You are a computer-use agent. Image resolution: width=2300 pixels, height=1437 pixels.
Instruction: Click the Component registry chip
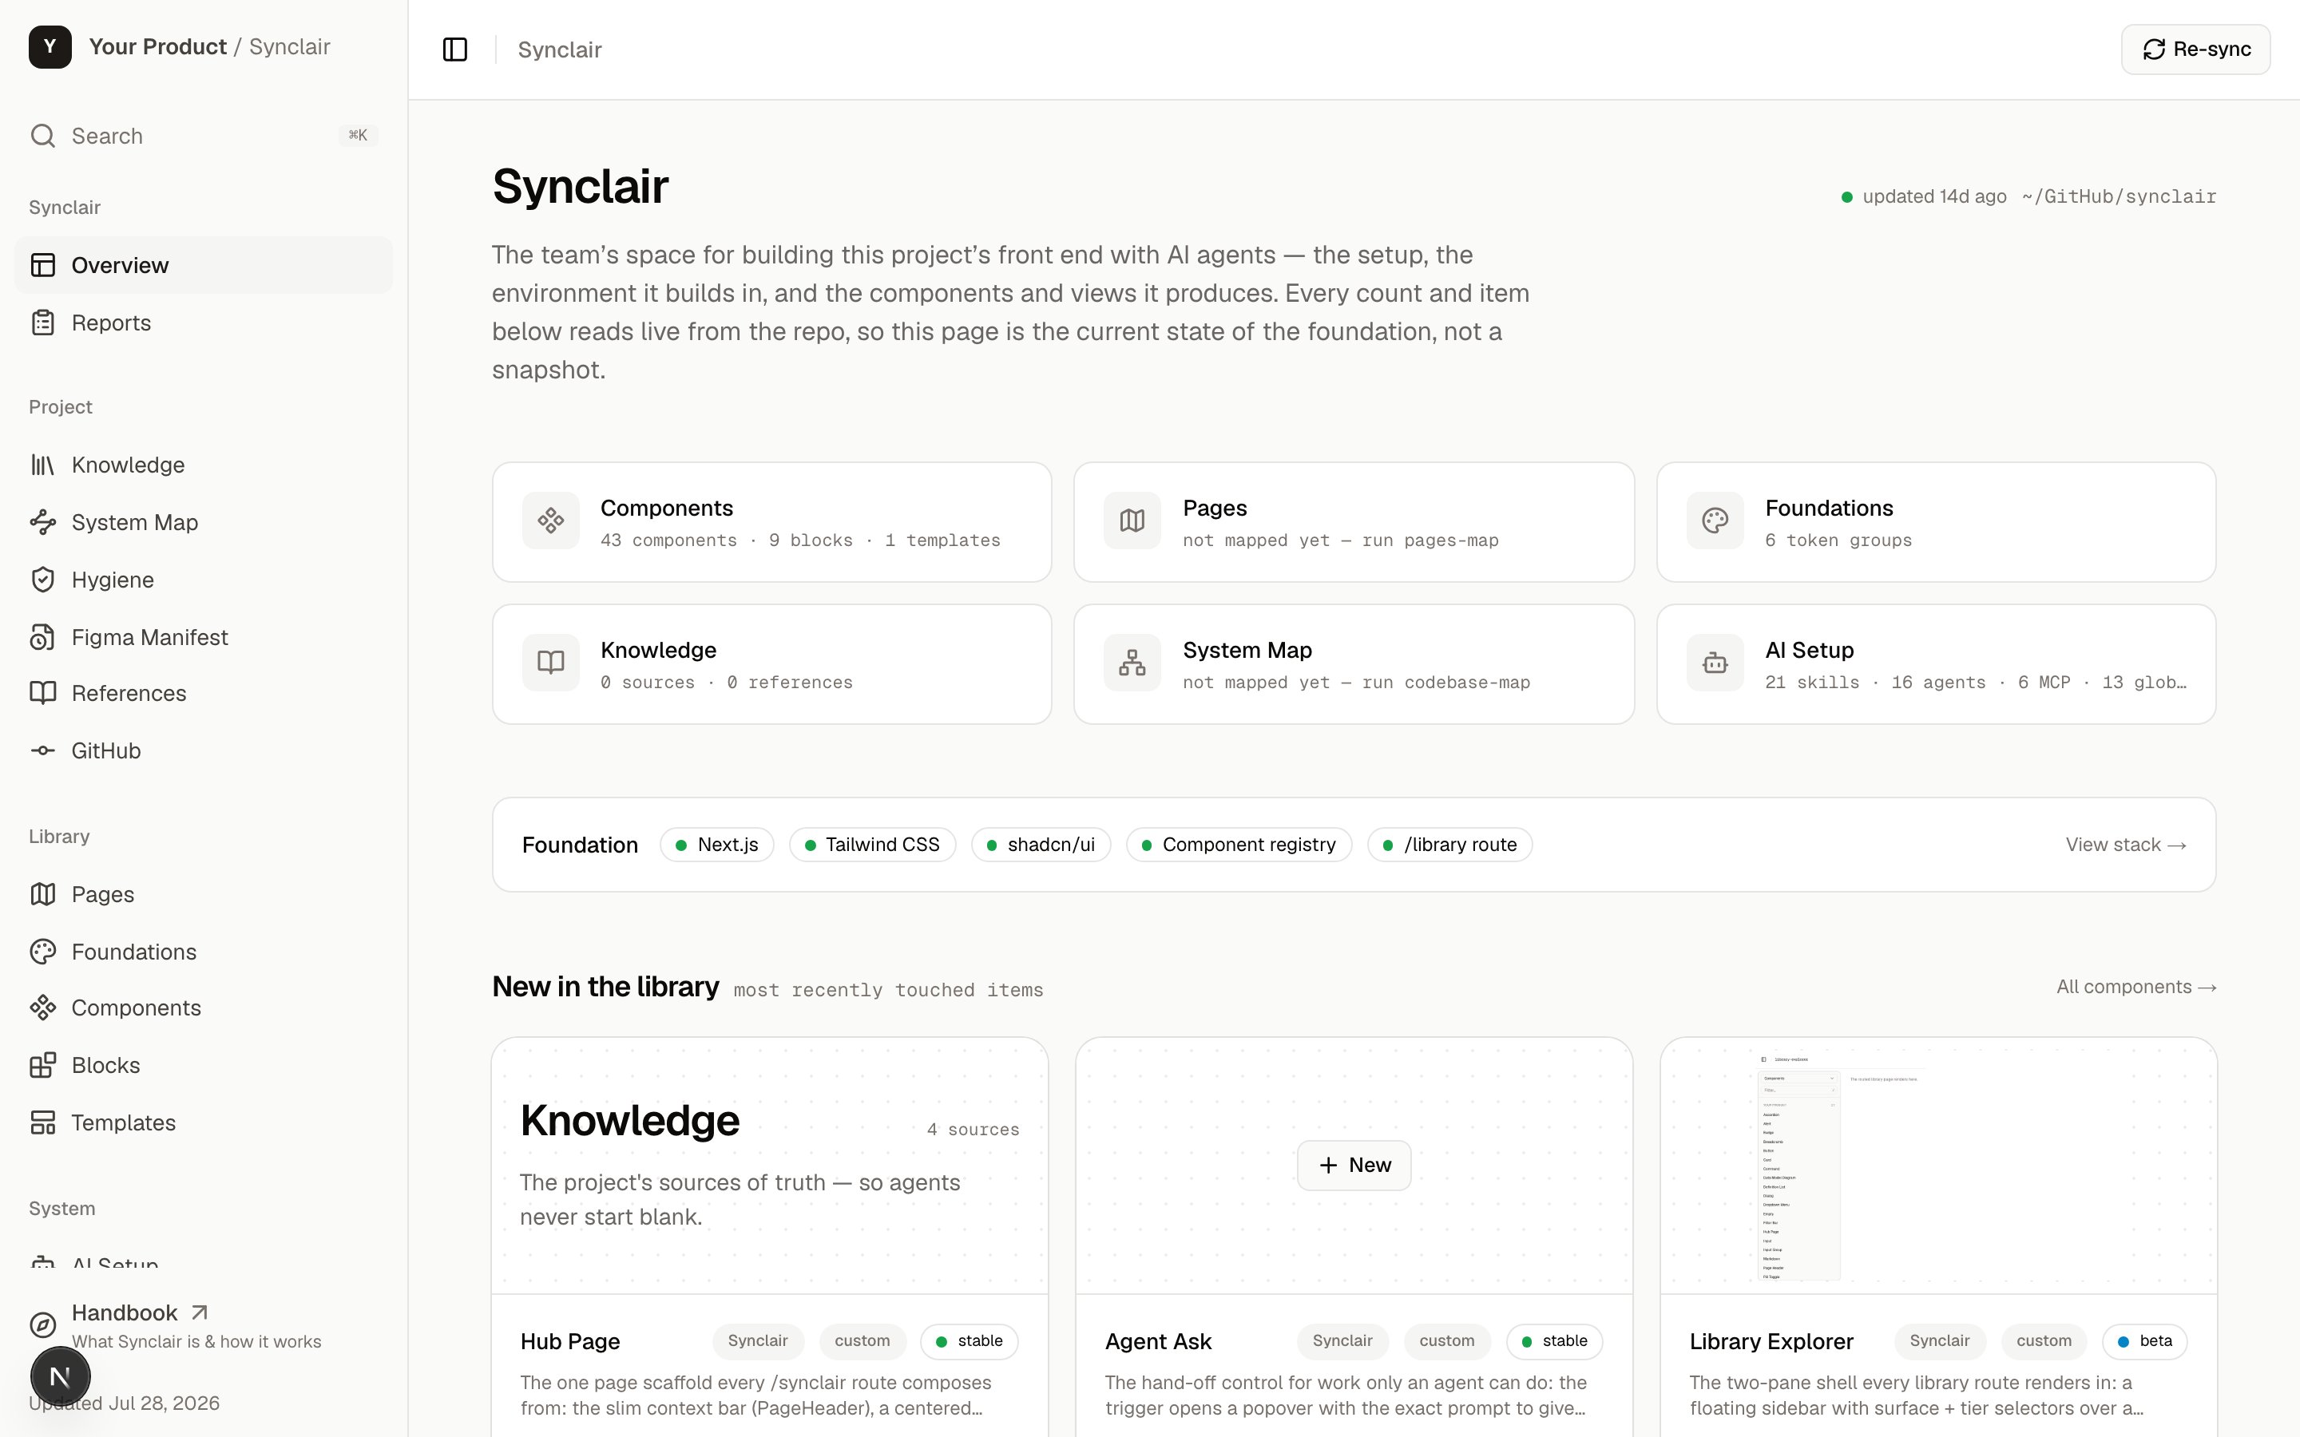(x=1239, y=845)
